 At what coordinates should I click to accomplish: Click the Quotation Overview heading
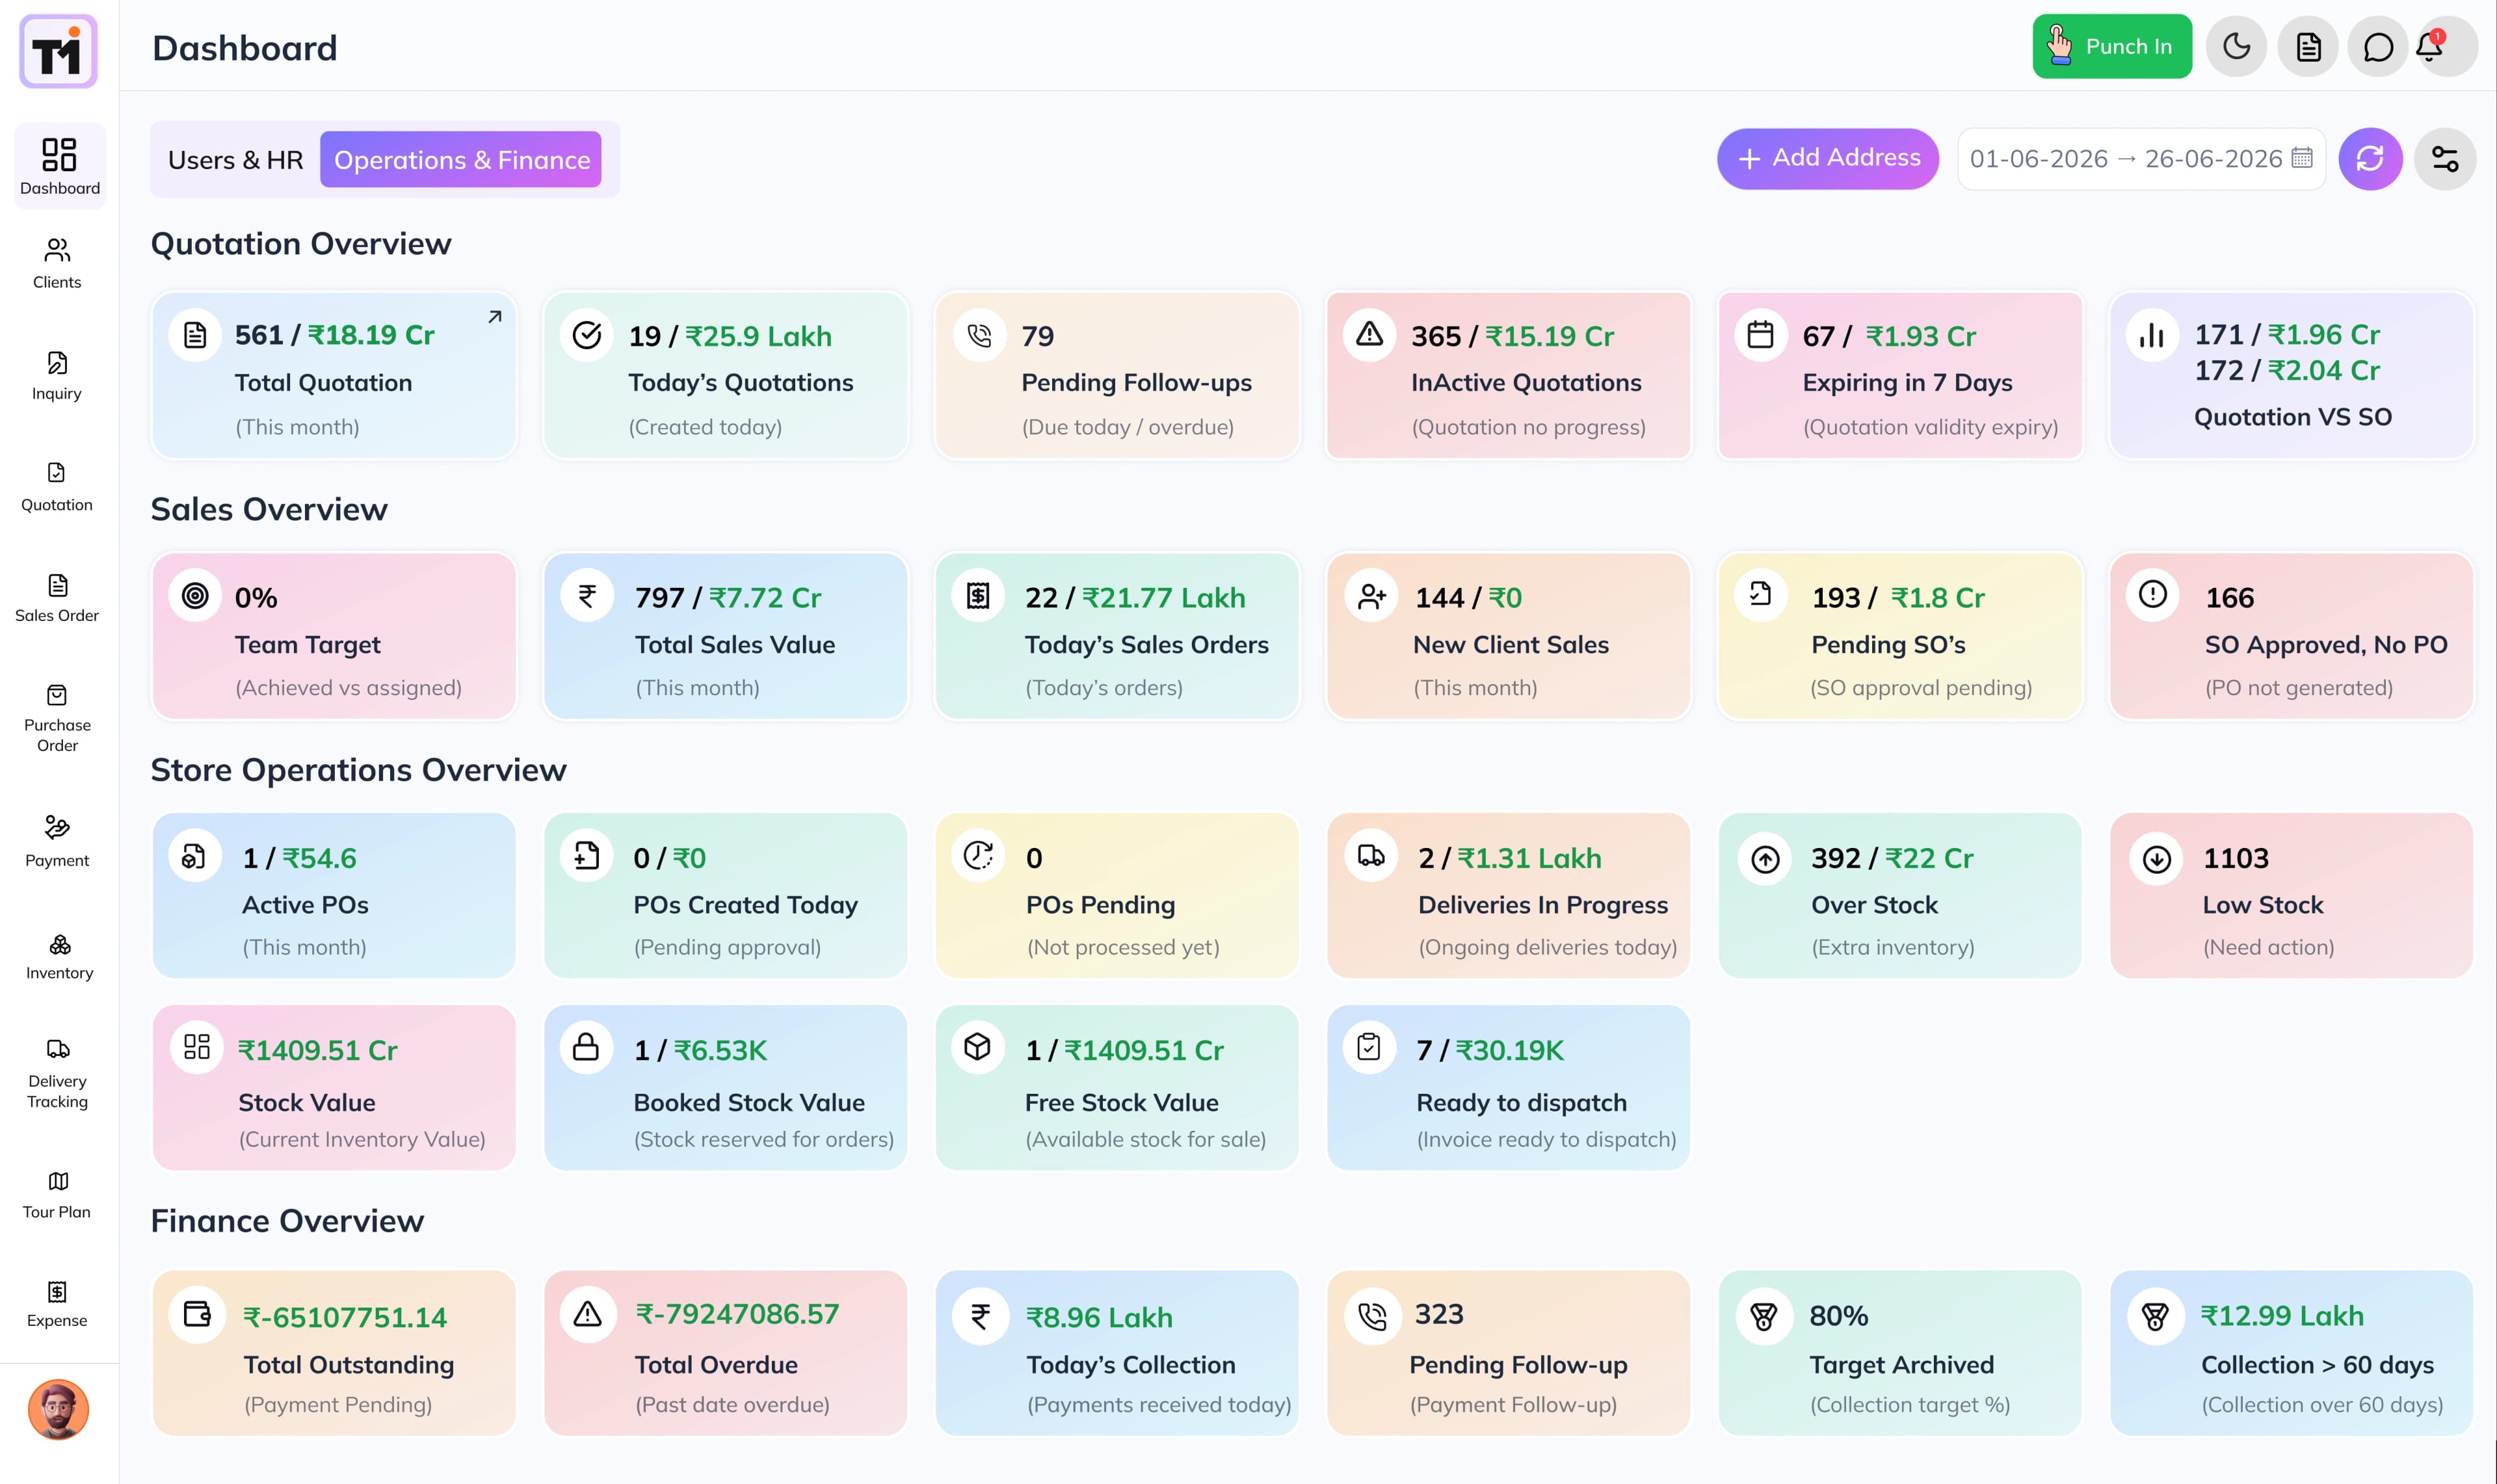pos(301,244)
